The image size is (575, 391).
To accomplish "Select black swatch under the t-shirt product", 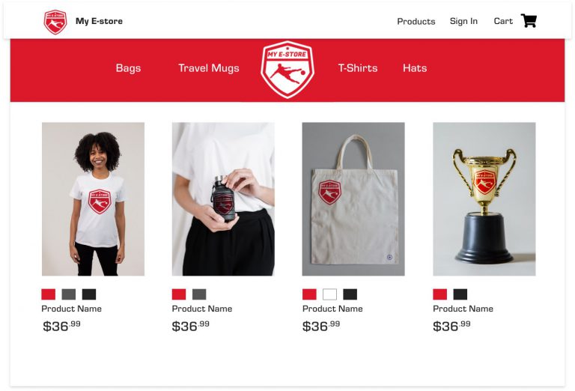I will pos(89,294).
